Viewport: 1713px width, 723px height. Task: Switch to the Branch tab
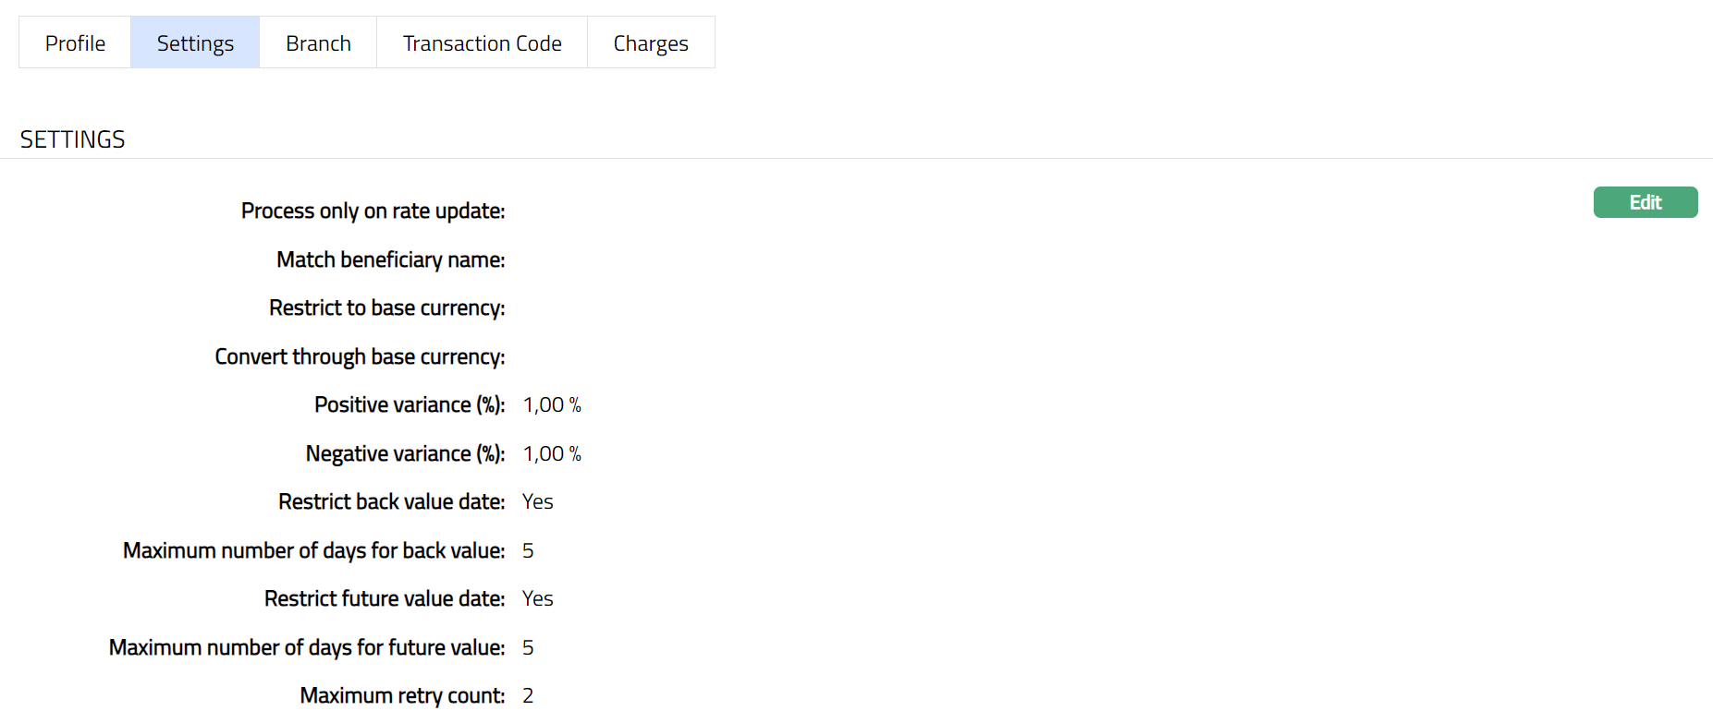coord(318,43)
